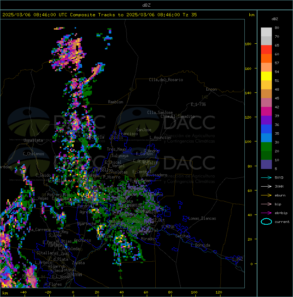Screen dimensions: 293x297
Task: Select the magenta 39-42 dBZ swatch
Action: pyautogui.click(x=266, y=111)
